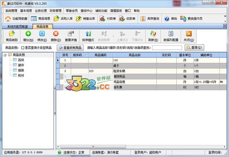Select the row named 租赁车辆
This screenshot has width=229, height=157.
(141, 71)
